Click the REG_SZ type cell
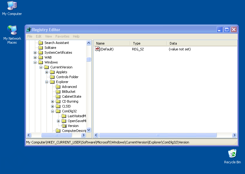The height and width of the screenshot is (174, 245). 138,49
